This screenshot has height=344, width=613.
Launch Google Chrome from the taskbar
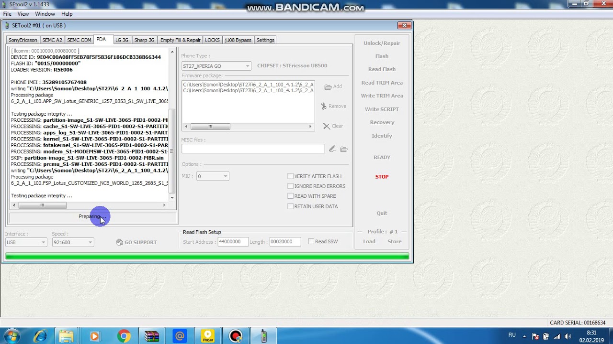tap(124, 336)
